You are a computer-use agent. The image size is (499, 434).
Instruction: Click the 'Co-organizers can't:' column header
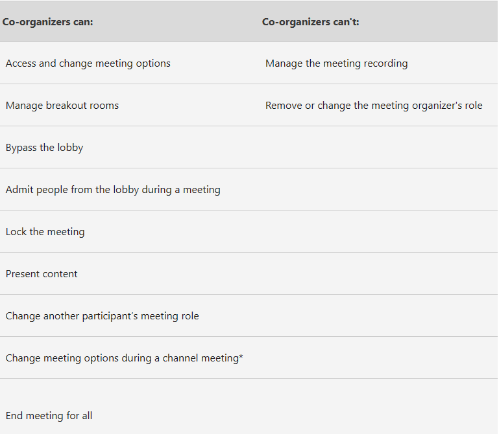pyautogui.click(x=310, y=22)
